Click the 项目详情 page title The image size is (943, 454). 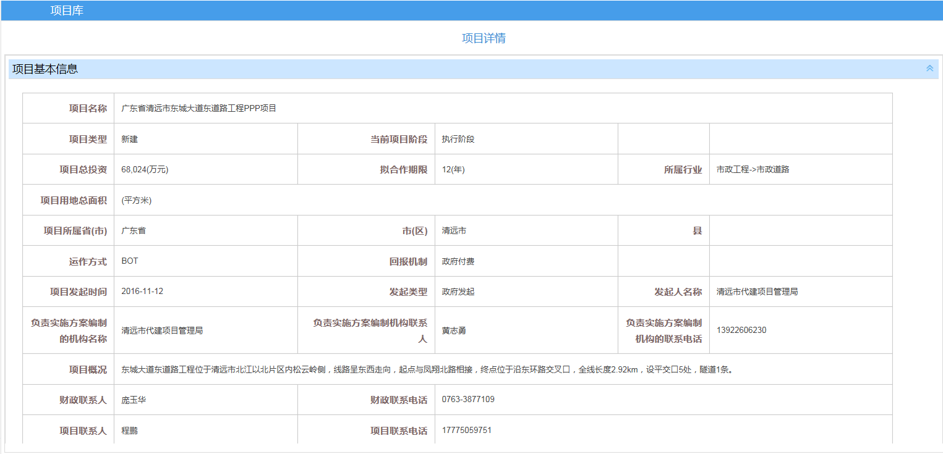(484, 38)
